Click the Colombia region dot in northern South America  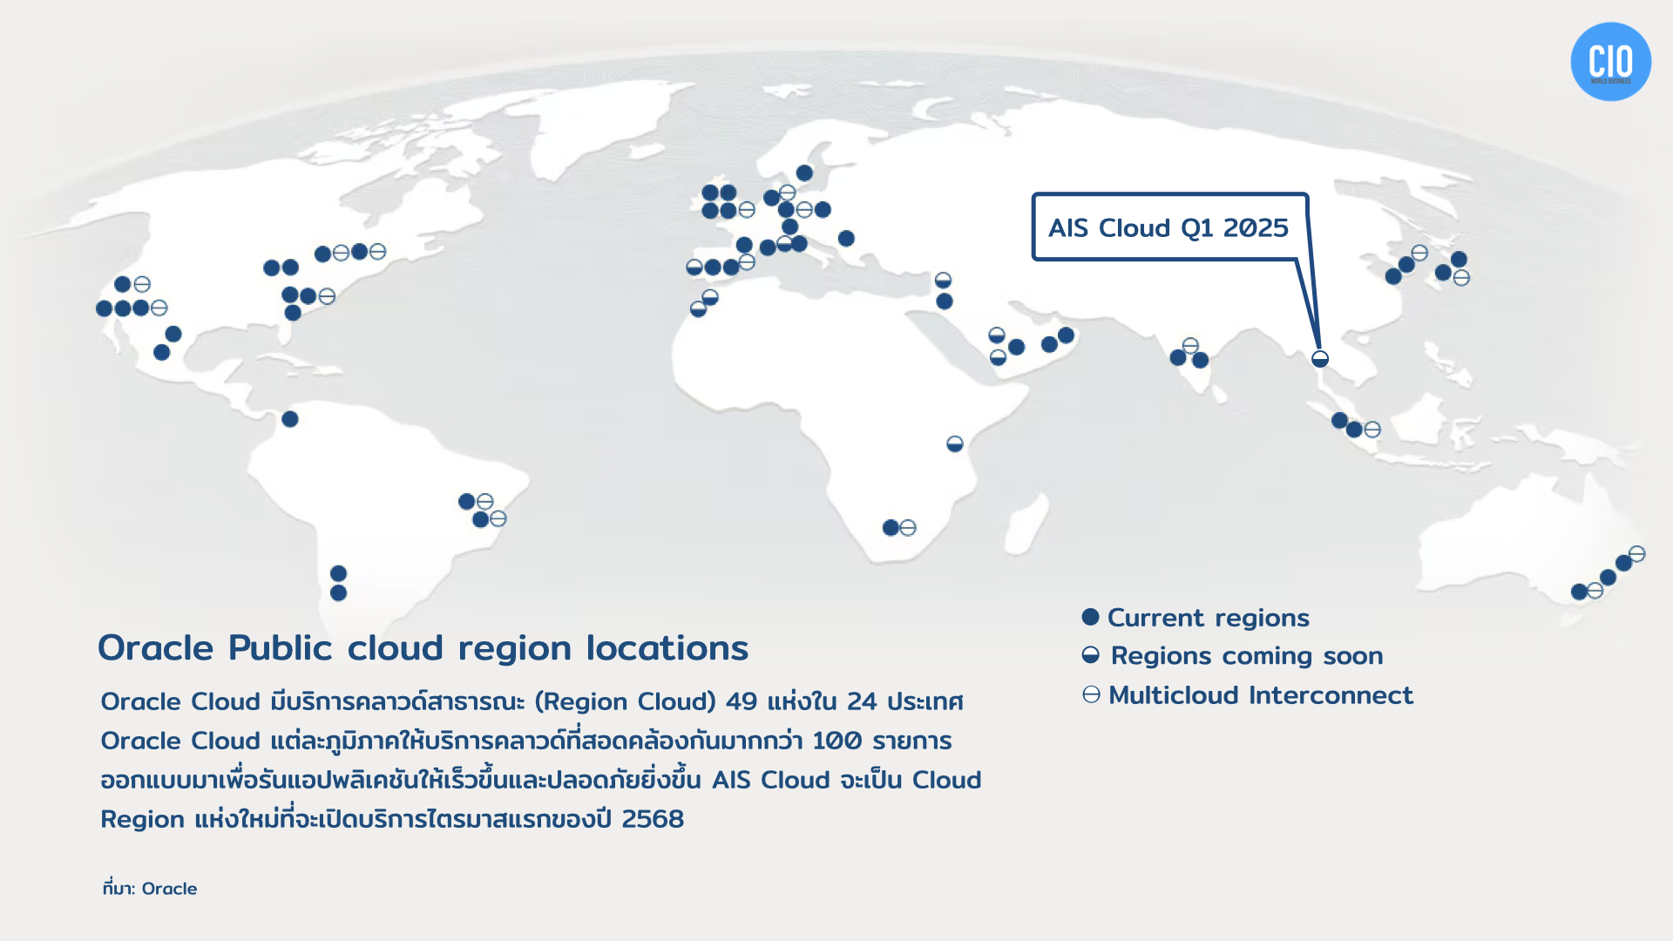point(290,419)
